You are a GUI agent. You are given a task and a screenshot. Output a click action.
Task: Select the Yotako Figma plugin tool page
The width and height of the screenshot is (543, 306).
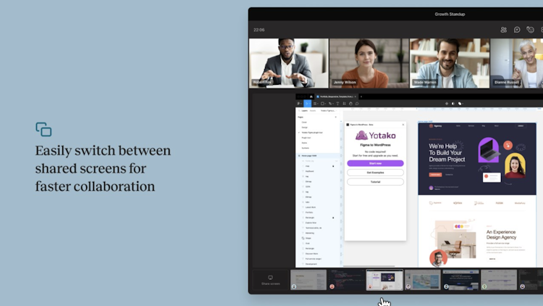312,133
